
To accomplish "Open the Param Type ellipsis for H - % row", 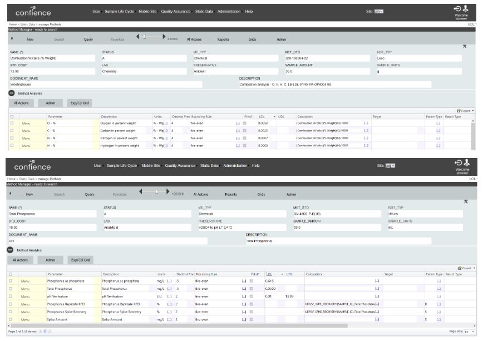I will (438, 145).
